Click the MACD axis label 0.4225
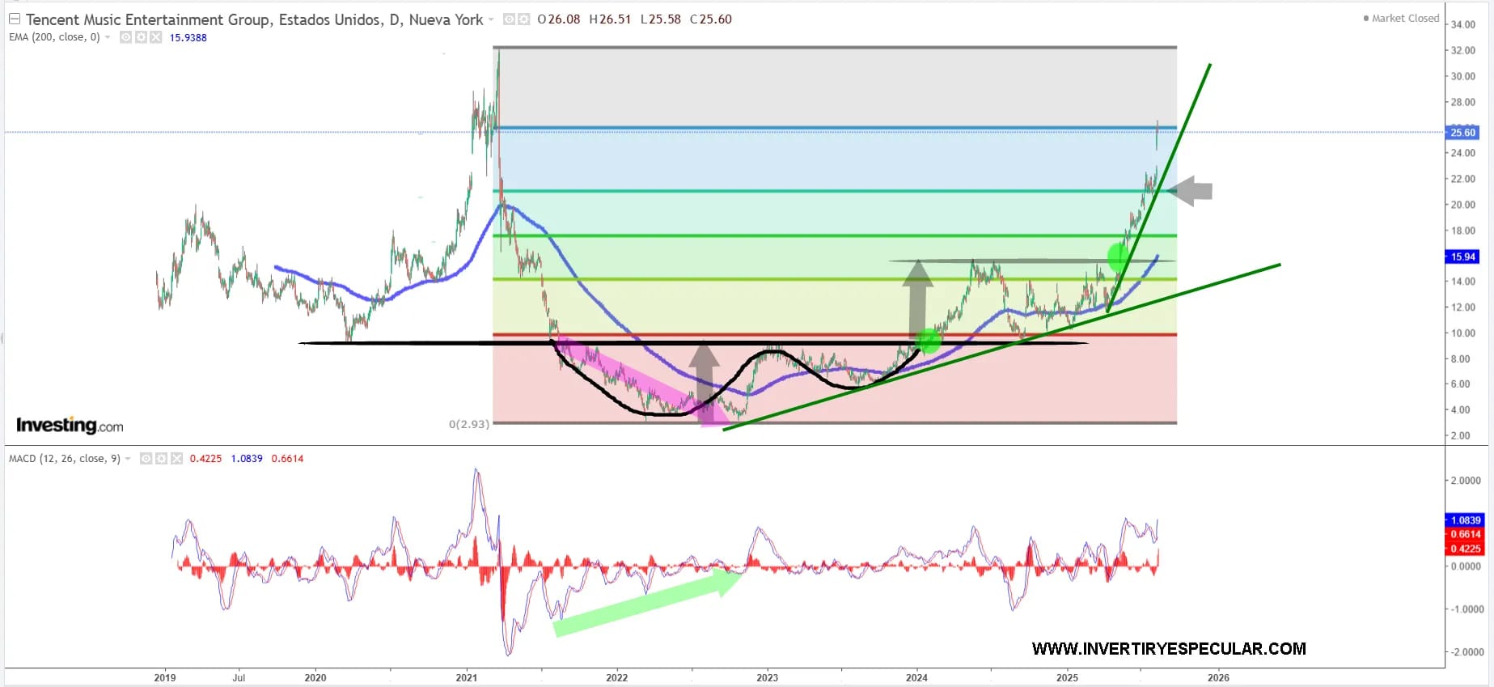This screenshot has width=1494, height=687. click(x=1465, y=549)
